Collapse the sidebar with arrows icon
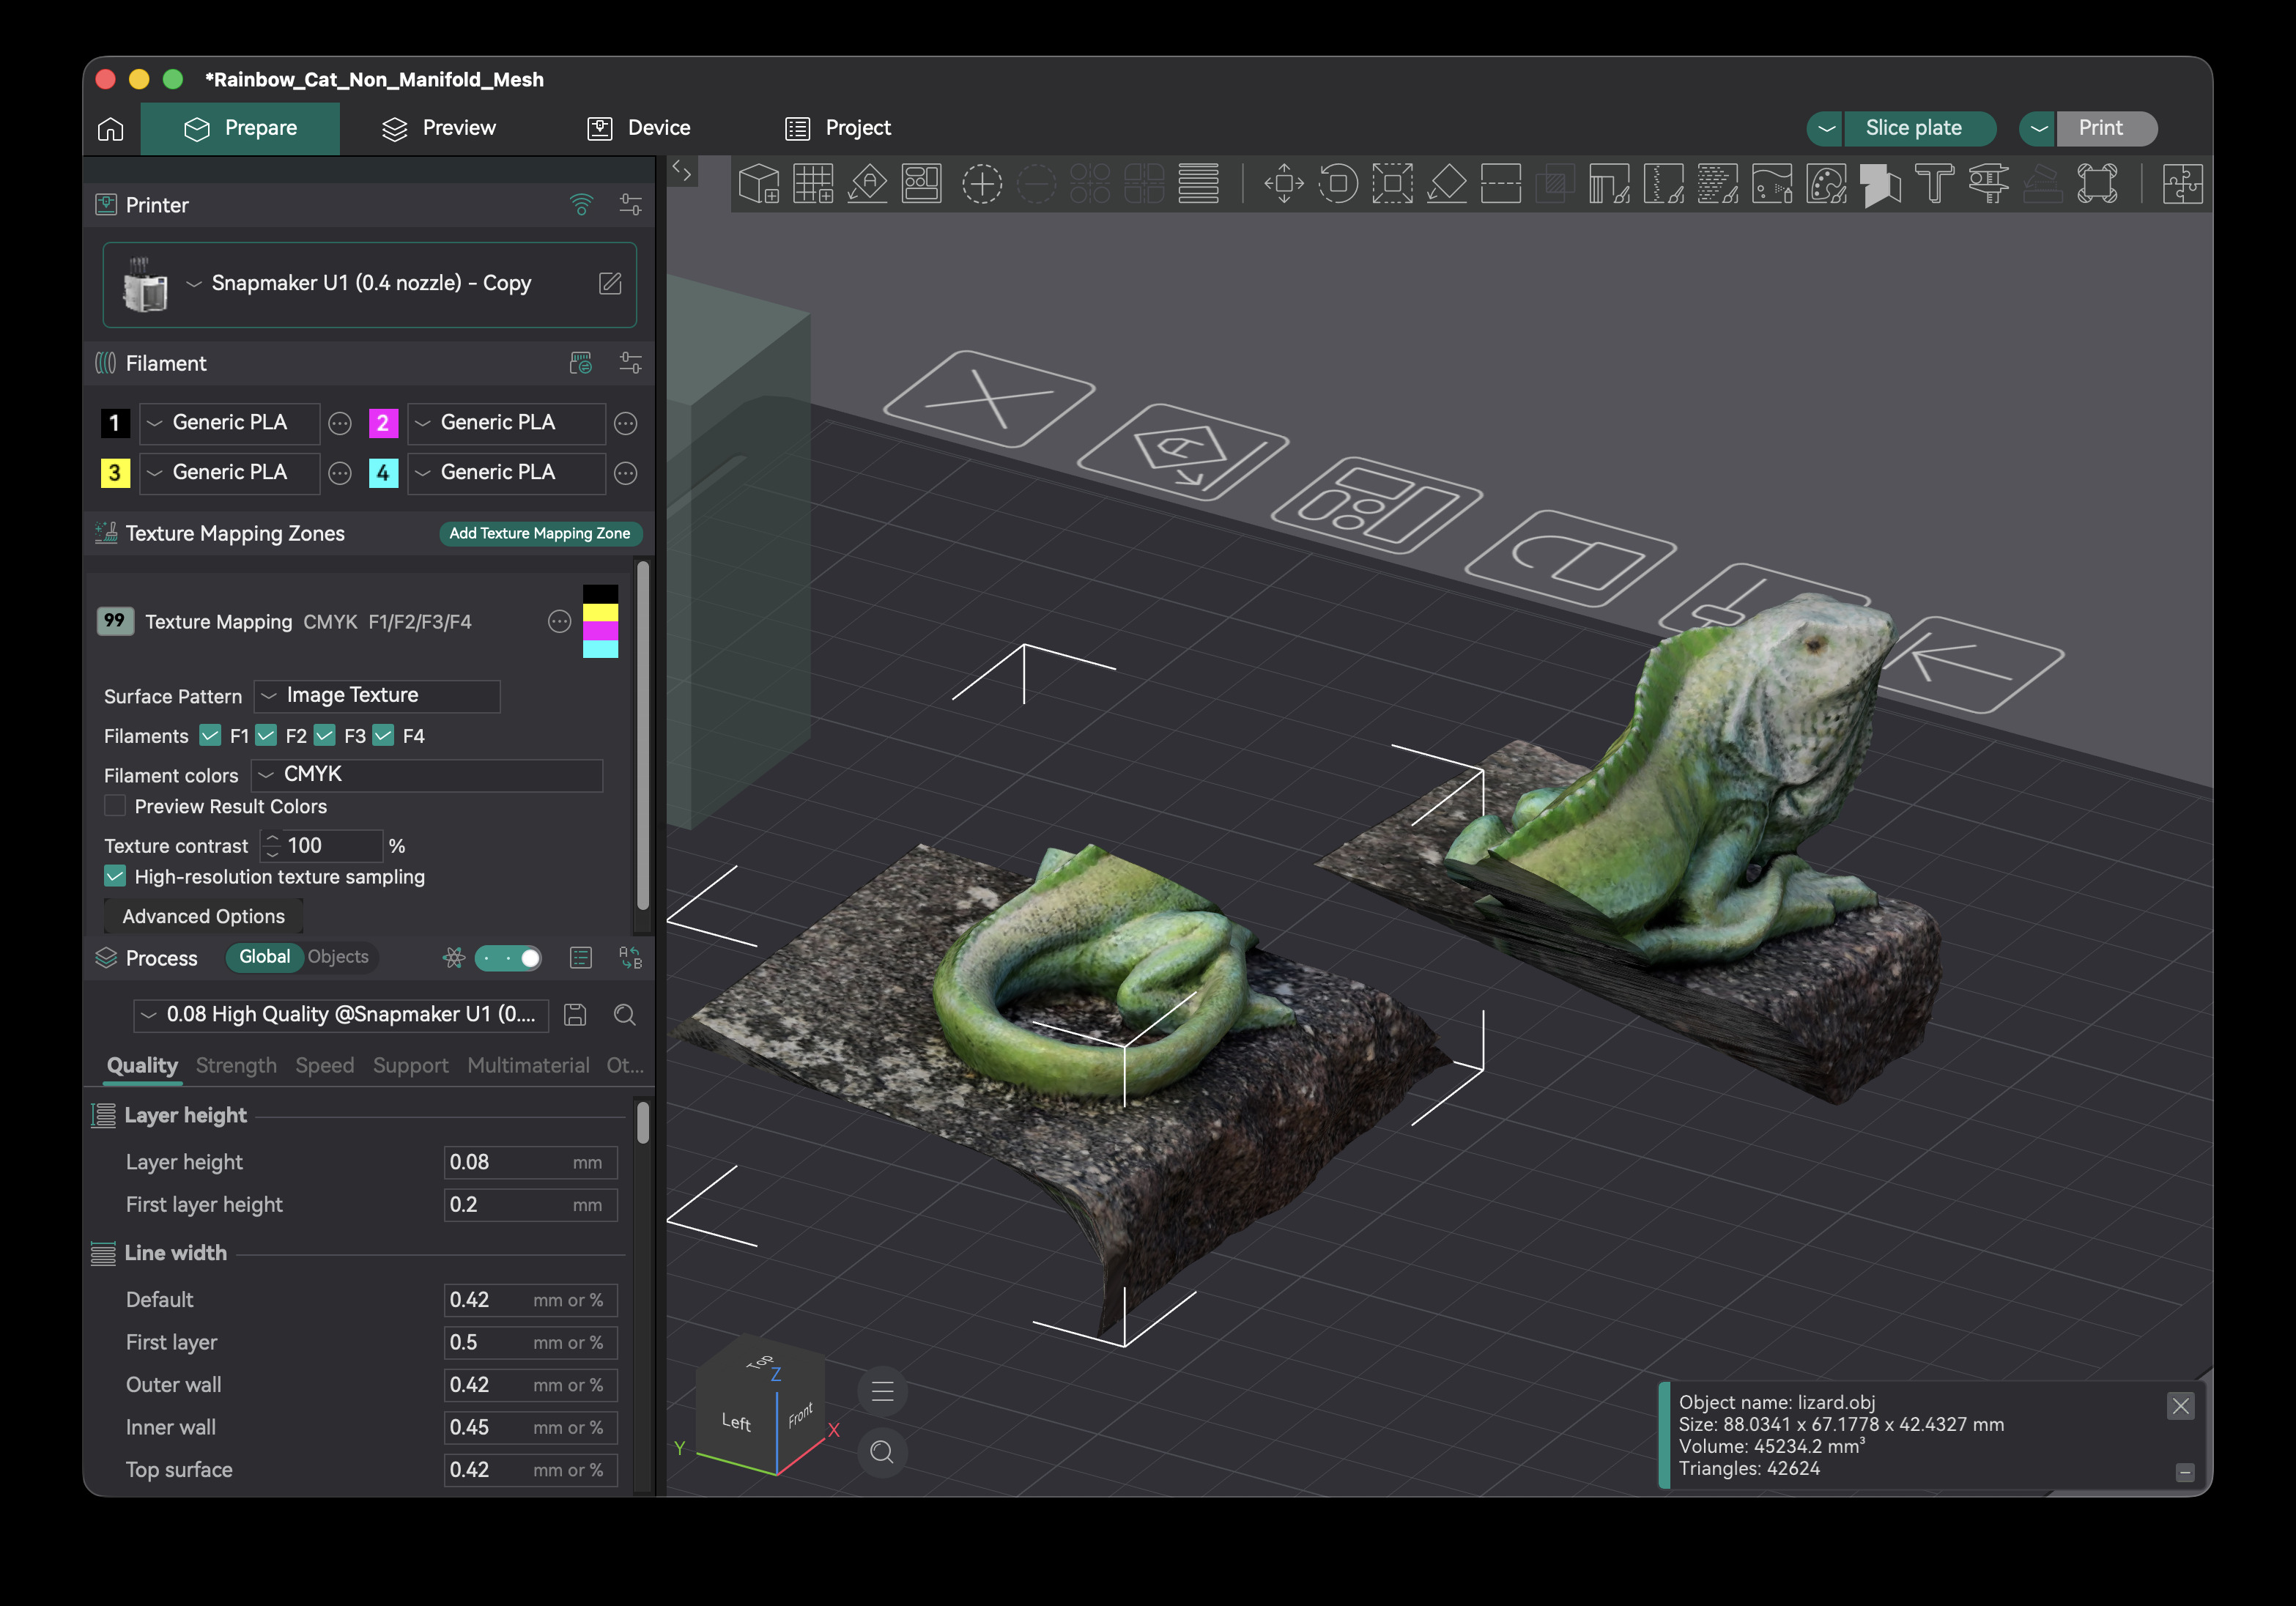 coord(682,170)
